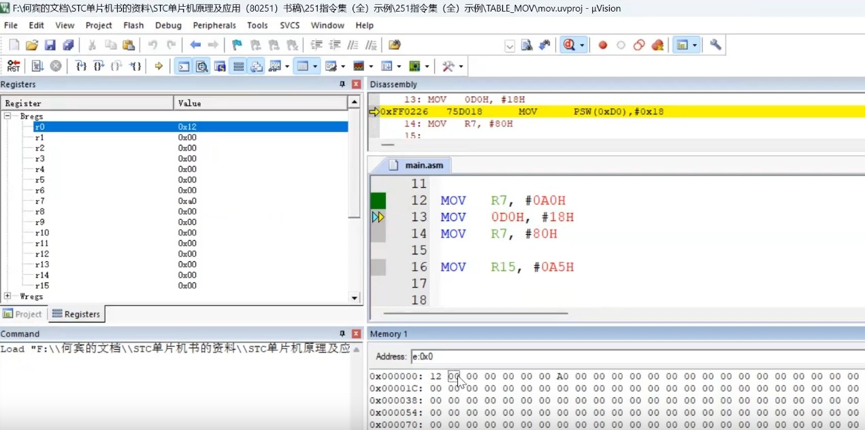
Task: Expand the Wregs register group
Action: coord(7,296)
